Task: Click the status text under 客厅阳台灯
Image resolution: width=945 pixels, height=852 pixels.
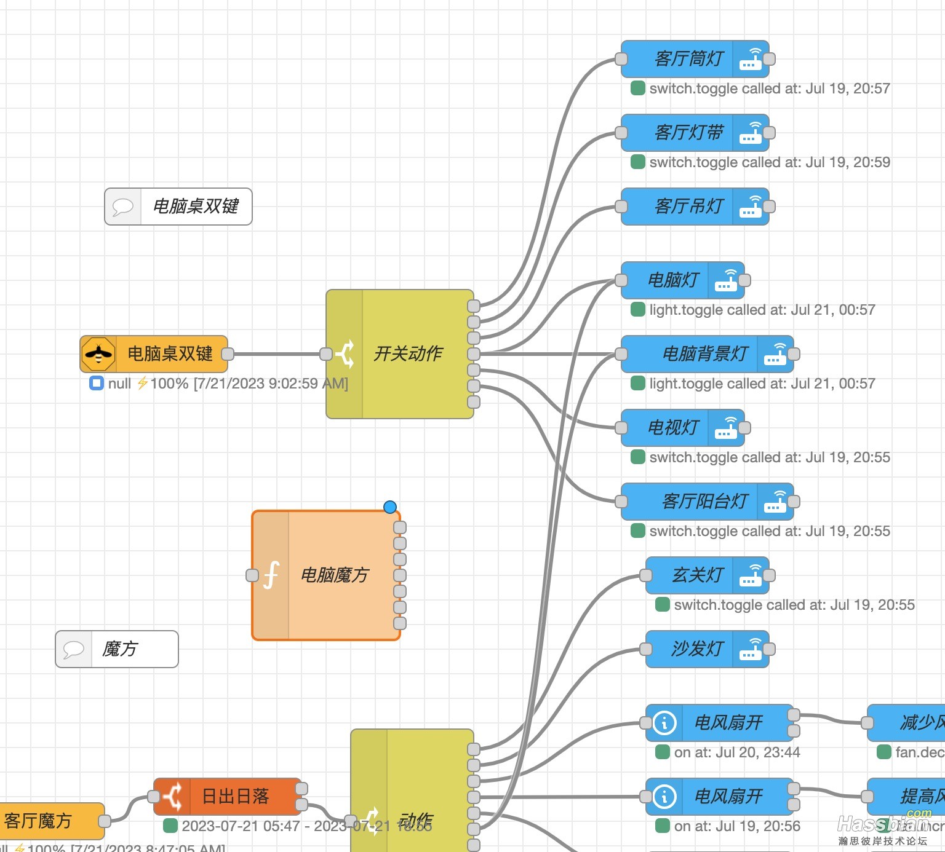Action: [x=770, y=531]
